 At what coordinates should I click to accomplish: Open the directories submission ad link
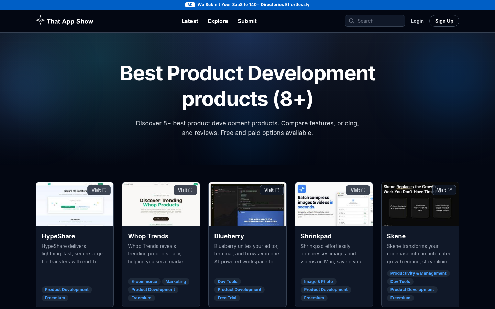253,5
